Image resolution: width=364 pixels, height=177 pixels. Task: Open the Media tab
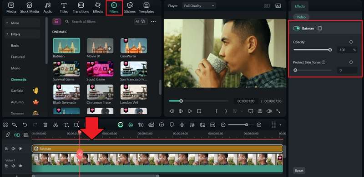[x=11, y=8]
